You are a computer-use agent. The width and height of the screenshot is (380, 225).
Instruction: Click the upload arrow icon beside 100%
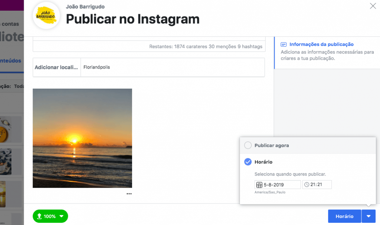pyautogui.click(x=39, y=216)
